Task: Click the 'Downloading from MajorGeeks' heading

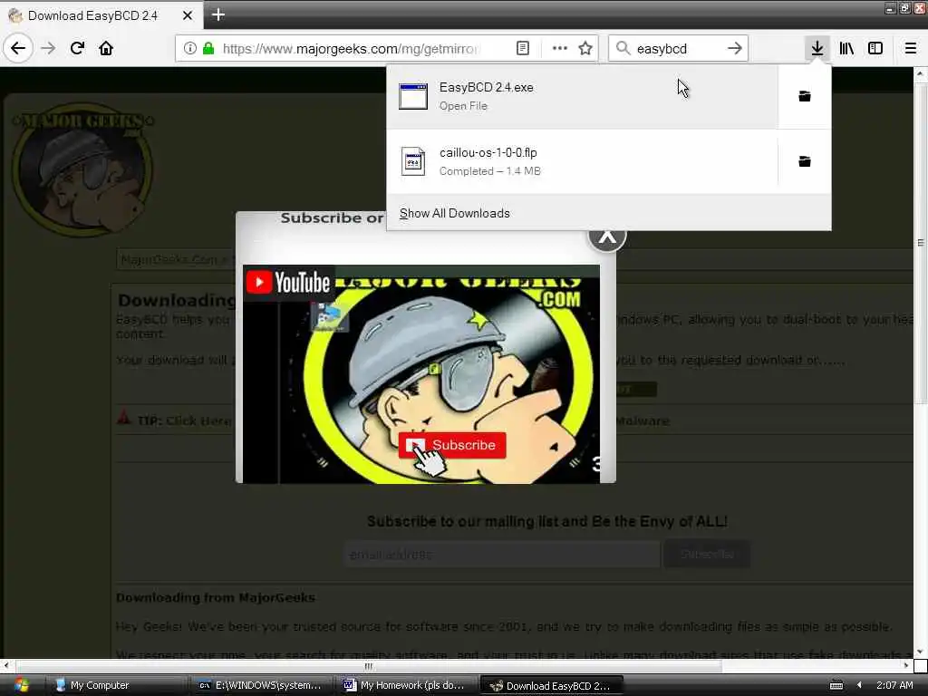Action: tap(216, 598)
